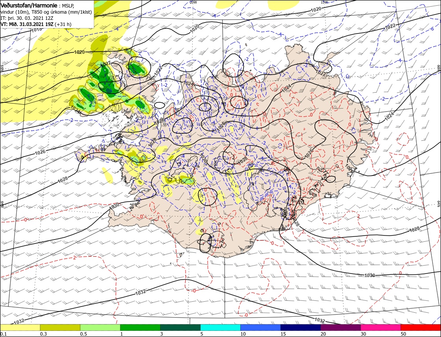Click the '15W' longitude label
Screen dimensions: 441x337
[324, 2]
